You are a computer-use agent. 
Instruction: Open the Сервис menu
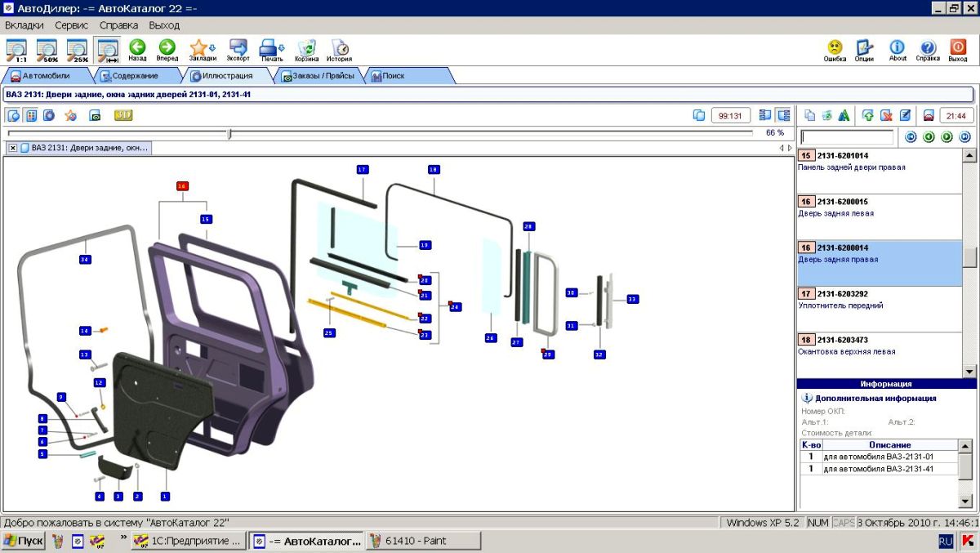[x=72, y=25]
